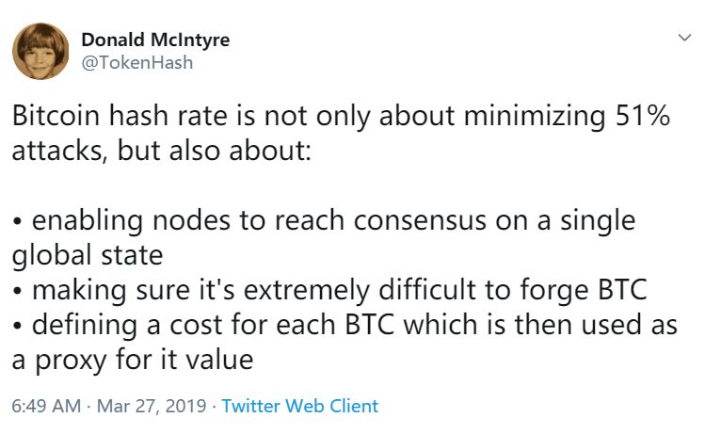Click the 6:49 AM timestamp
The width and height of the screenshot is (705, 434).
[46, 406]
